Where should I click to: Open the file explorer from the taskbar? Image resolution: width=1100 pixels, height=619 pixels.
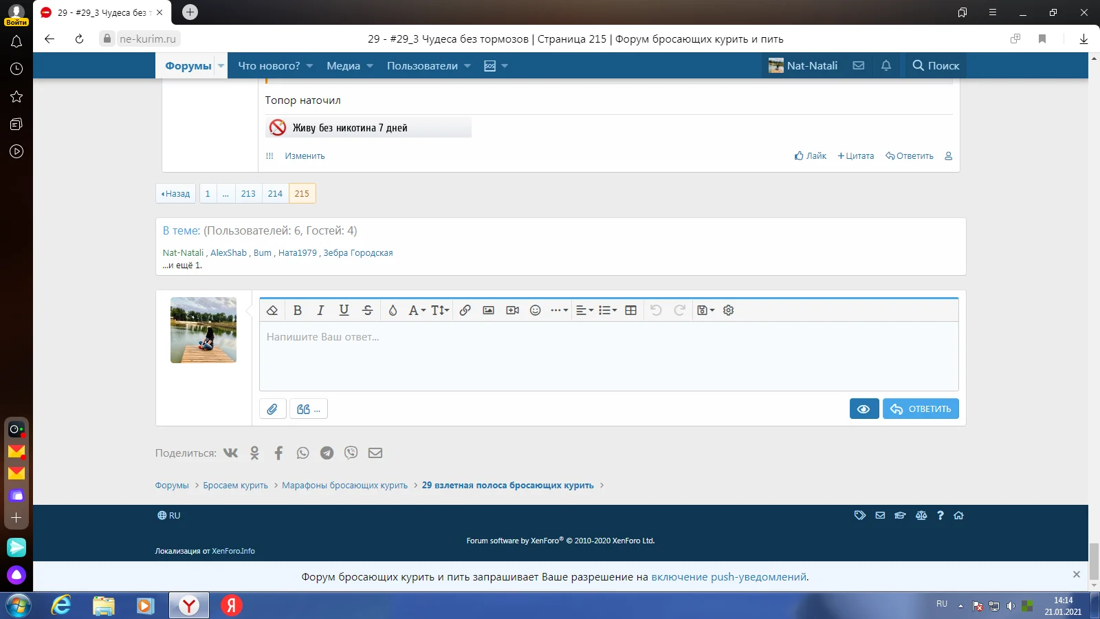pos(104,605)
